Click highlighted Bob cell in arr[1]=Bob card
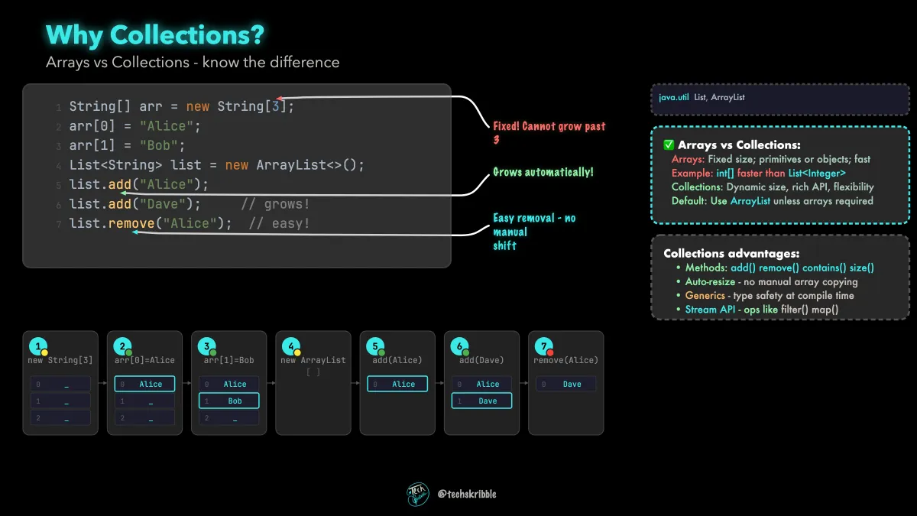The height and width of the screenshot is (516, 917). tap(229, 401)
